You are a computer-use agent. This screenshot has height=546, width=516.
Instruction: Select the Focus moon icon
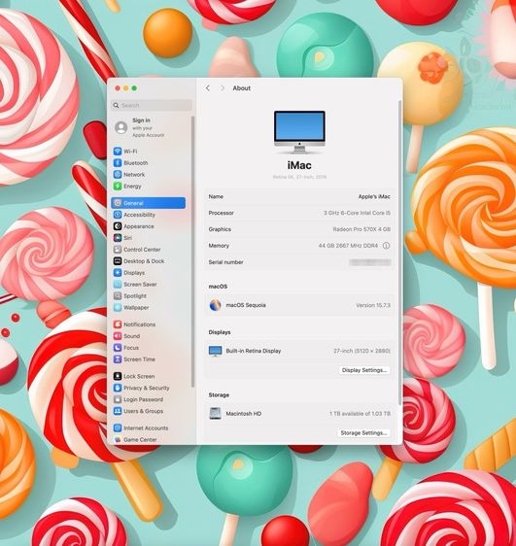coord(118,348)
